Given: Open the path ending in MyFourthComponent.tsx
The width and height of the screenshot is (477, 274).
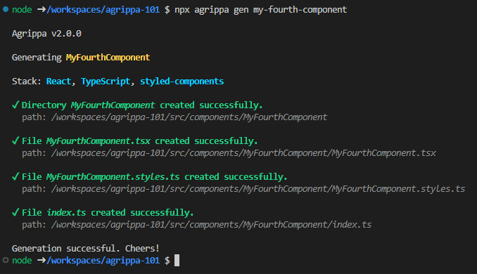Looking at the screenshot, I should point(243,153).
